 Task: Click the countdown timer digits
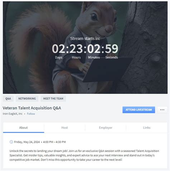point(85,49)
